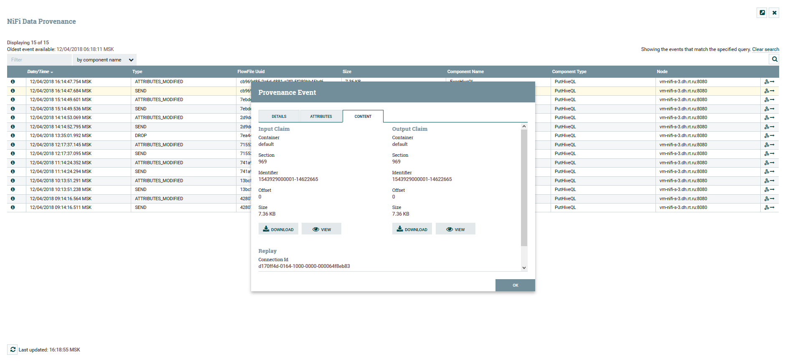This screenshot has width=785, height=364.
Task: Click the Clear search link
Action: click(765, 49)
